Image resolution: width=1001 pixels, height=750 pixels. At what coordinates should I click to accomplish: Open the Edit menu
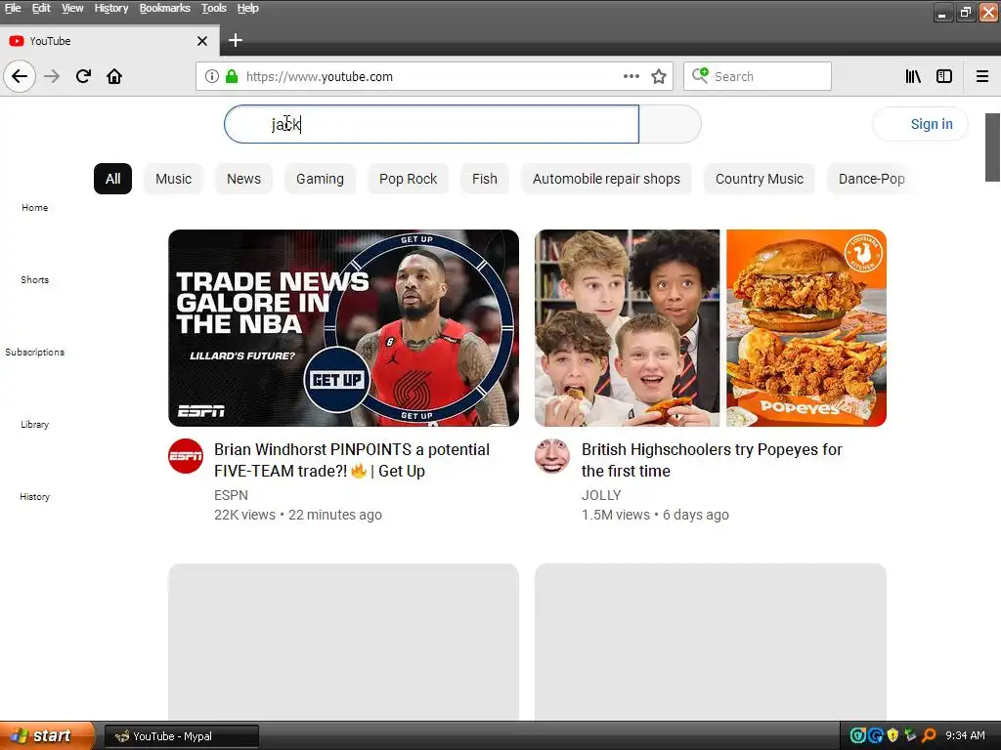[x=41, y=8]
